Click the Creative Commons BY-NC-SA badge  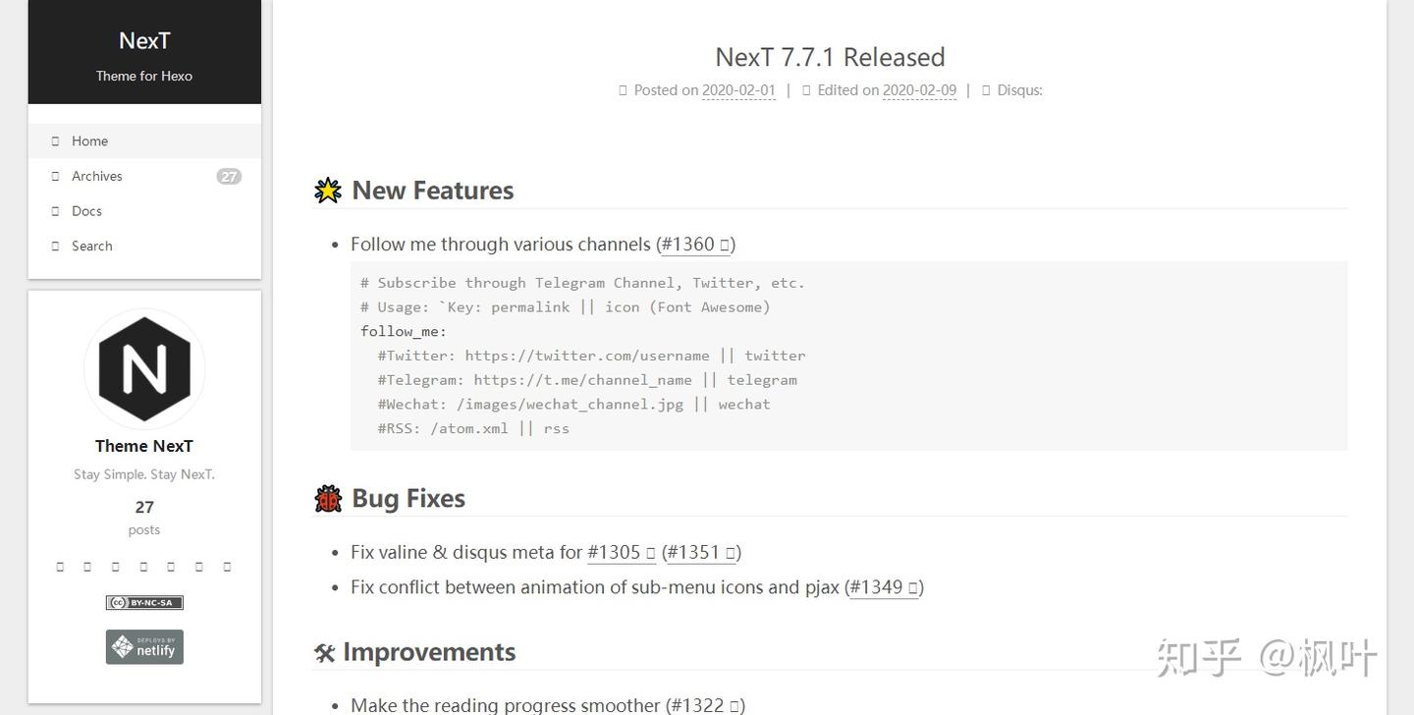144,602
